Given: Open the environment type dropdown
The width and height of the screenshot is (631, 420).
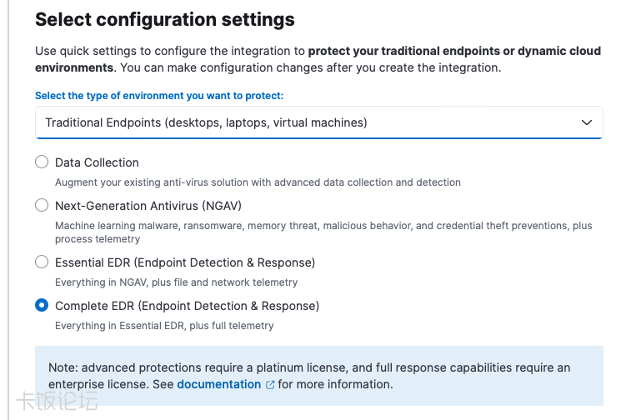Looking at the screenshot, I should coord(318,122).
